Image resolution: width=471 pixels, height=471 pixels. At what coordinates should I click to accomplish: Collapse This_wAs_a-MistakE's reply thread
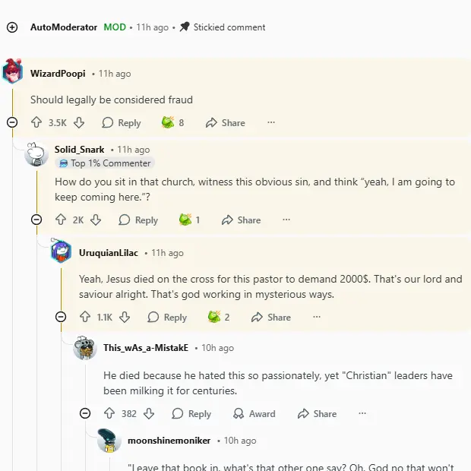pos(85,414)
